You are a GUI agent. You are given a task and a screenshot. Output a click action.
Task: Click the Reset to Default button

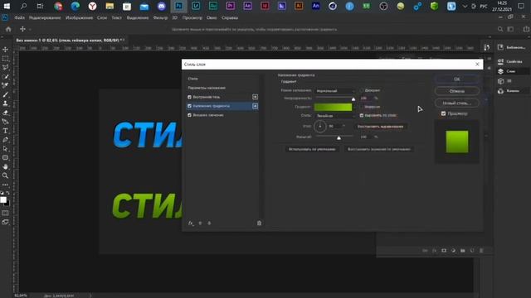378,149
